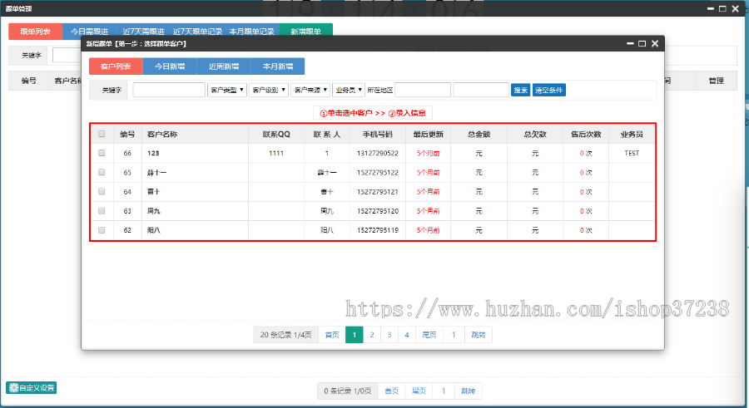Viewport: 749px width, 408px height.
Task: Close the 新增跟单 dialog window
Action: pyautogui.click(x=655, y=43)
